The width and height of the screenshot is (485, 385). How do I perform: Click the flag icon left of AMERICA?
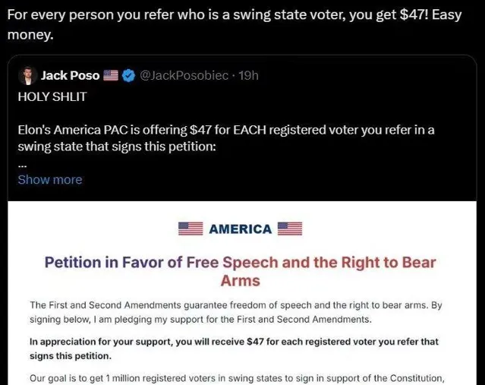pos(190,229)
